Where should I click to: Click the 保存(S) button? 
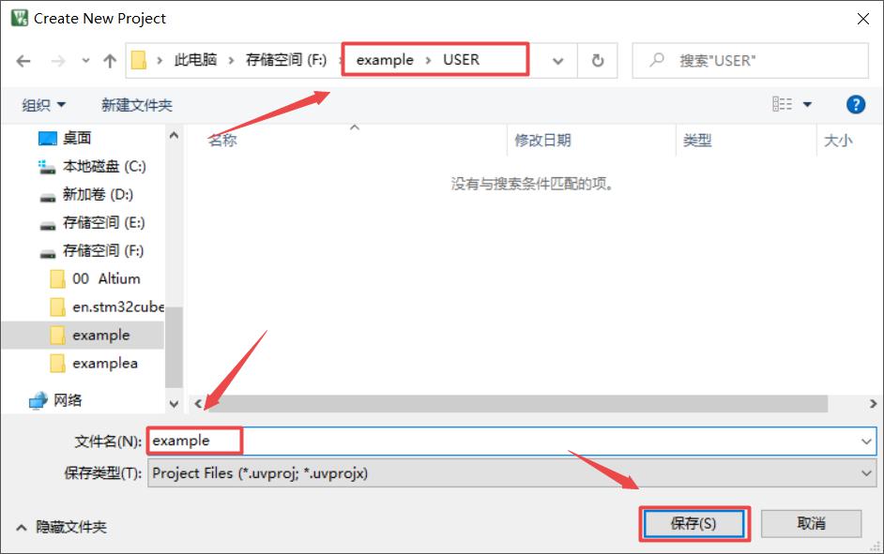pyautogui.click(x=693, y=524)
